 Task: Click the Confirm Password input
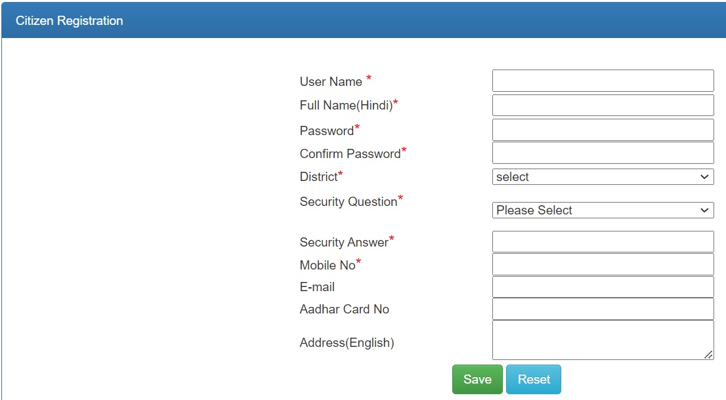pos(602,152)
